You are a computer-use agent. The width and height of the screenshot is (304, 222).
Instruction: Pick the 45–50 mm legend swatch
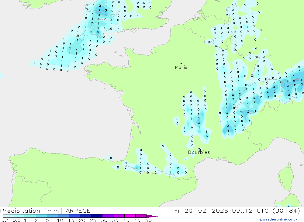141,216
